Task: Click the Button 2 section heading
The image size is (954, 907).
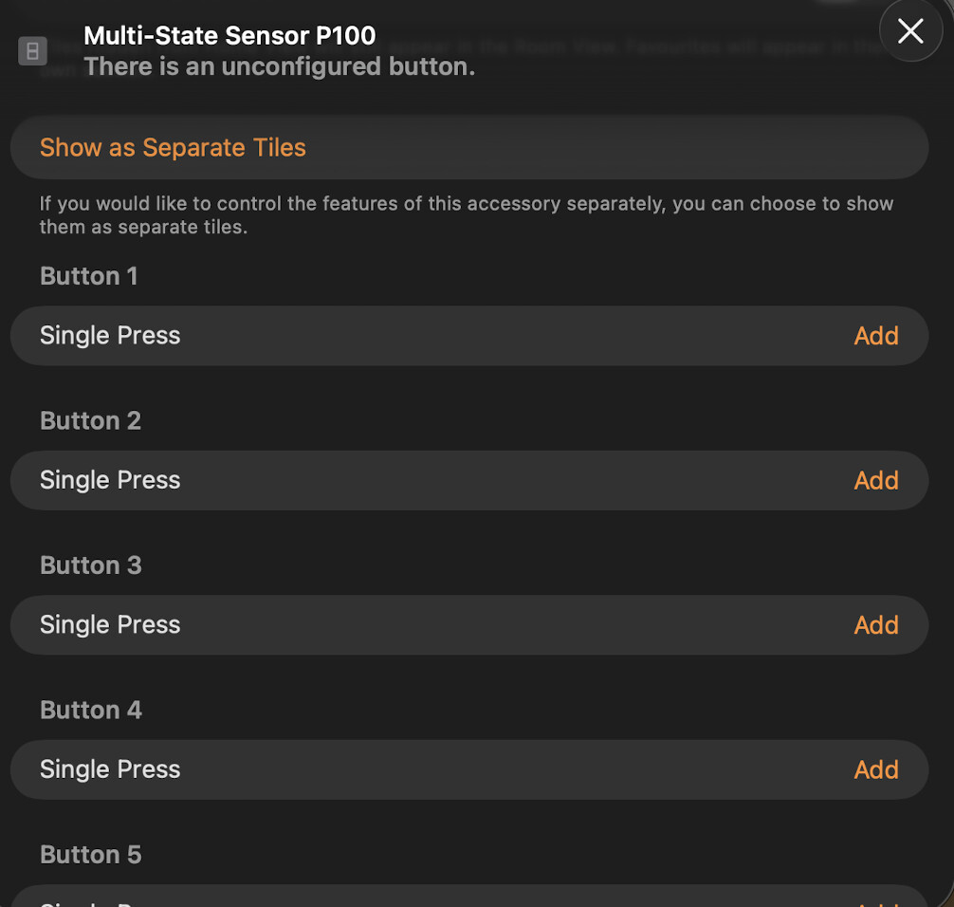Action: 90,420
